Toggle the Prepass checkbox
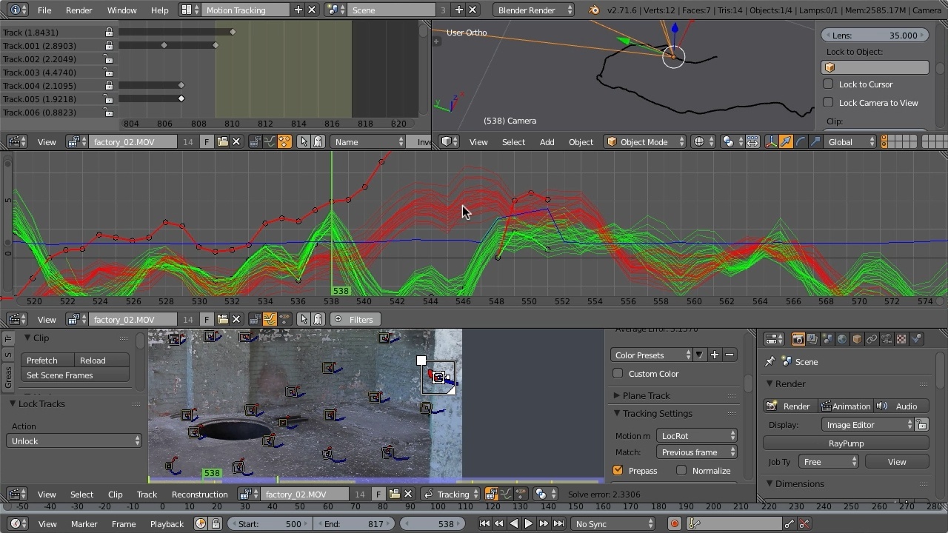Image resolution: width=948 pixels, height=533 pixels. (x=618, y=470)
